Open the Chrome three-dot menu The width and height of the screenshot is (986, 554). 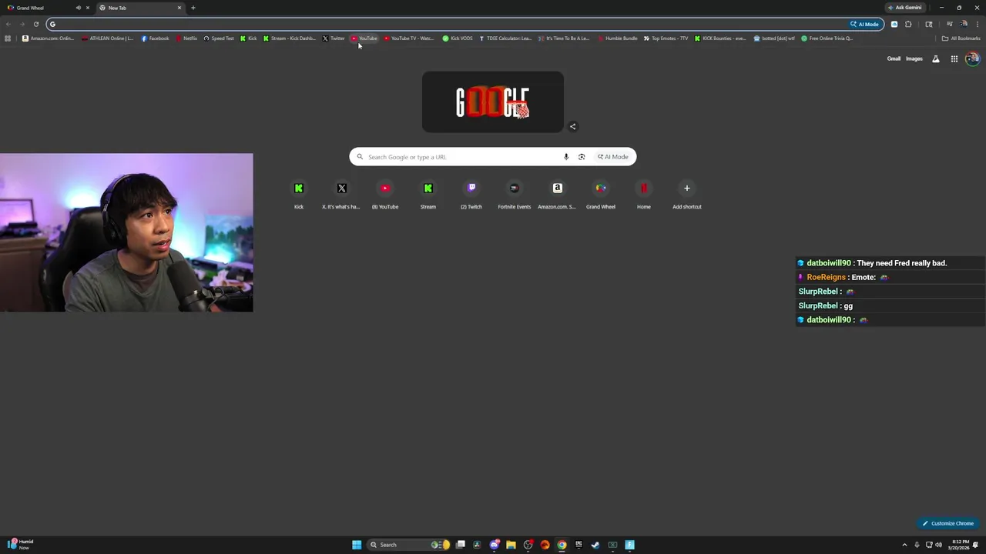(x=978, y=24)
